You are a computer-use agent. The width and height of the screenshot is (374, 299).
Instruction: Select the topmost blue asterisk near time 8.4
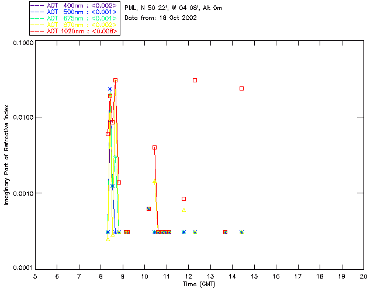tap(110, 89)
